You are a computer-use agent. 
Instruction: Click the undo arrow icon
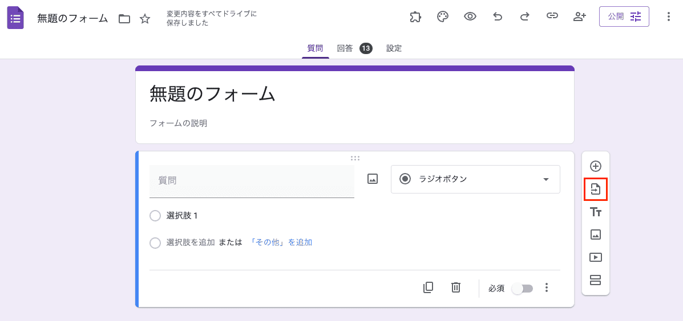[x=498, y=17]
